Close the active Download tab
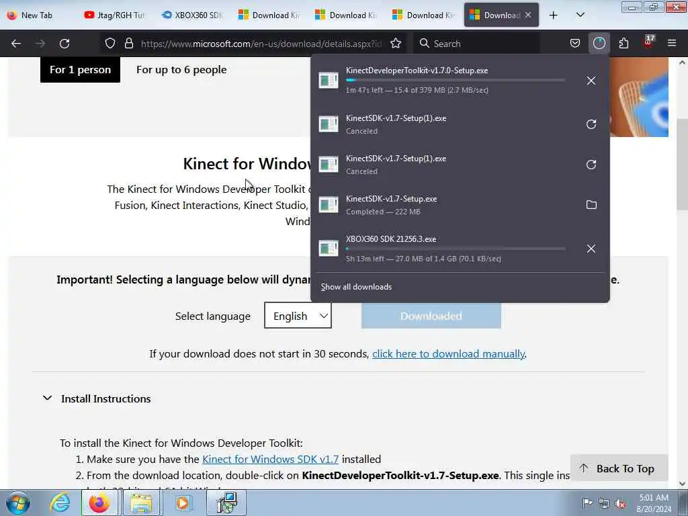 (528, 15)
